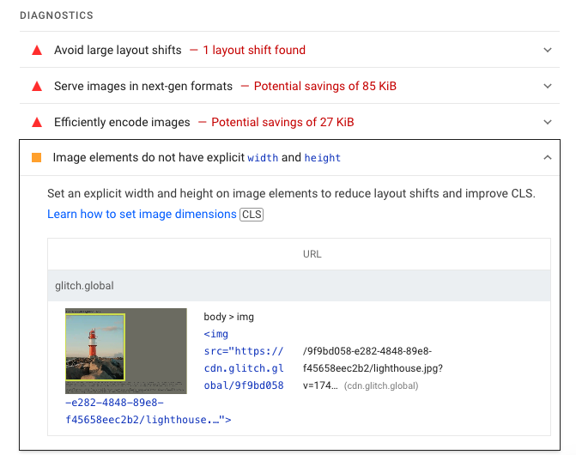Click orange square icon beside Image elements audit
The image size is (576, 455).
pos(36,158)
